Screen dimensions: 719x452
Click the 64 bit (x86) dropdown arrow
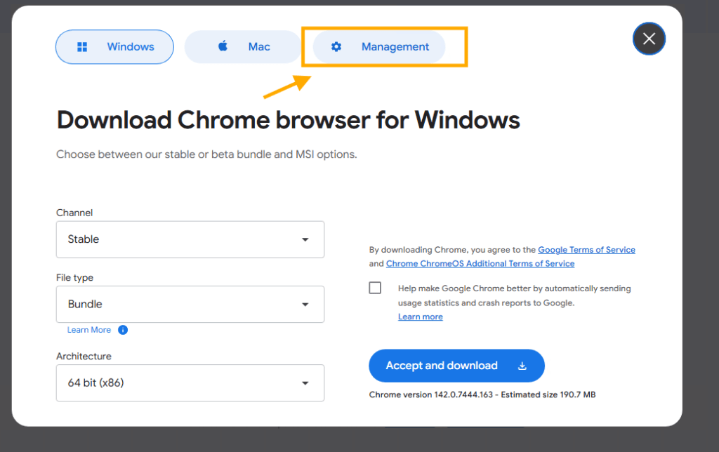(305, 383)
